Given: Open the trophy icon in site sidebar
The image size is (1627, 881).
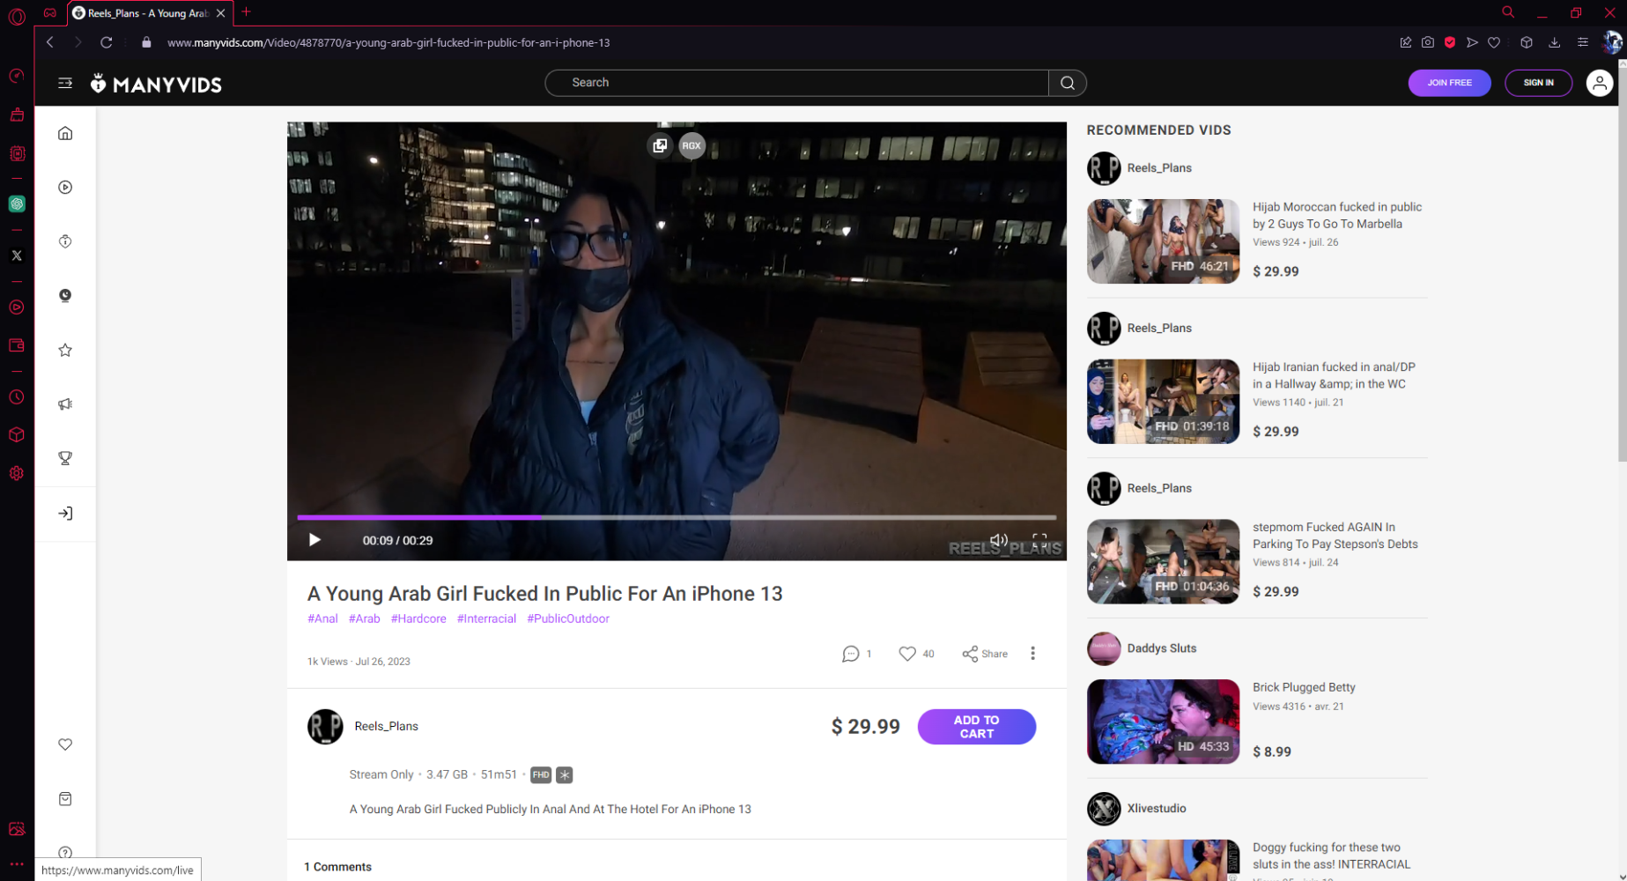Looking at the screenshot, I should pos(65,458).
